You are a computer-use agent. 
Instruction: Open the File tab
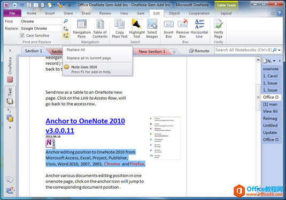click(x=12, y=13)
